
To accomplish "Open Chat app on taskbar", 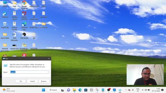I will 68,90.
